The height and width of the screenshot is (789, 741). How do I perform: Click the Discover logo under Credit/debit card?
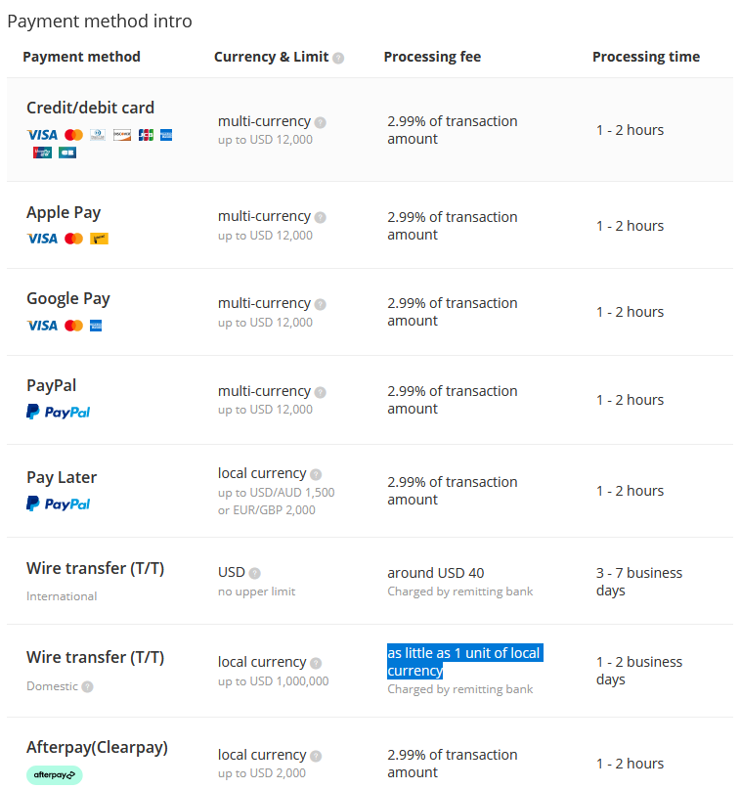click(x=122, y=135)
